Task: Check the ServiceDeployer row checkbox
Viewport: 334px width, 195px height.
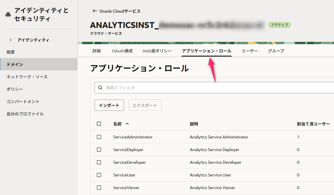Action: (x=99, y=150)
